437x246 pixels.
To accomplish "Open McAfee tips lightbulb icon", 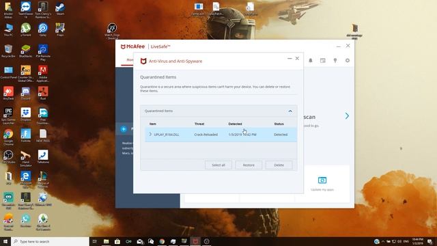I will (335, 61).
